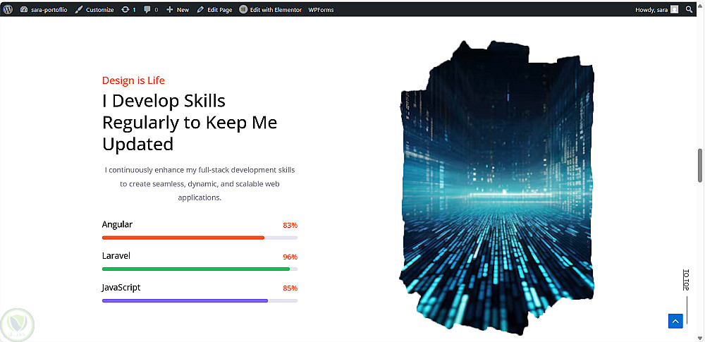Image resolution: width=705 pixels, height=342 pixels.
Task: Click the 83% value
Action: pyautogui.click(x=290, y=226)
